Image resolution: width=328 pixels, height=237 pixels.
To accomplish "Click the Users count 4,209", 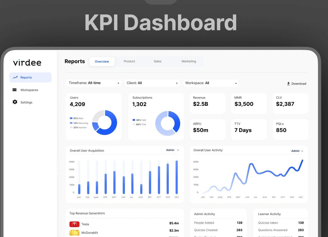I will 77,104.
